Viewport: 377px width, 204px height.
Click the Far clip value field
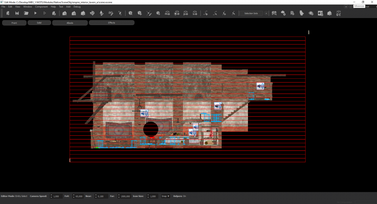pos(125,196)
